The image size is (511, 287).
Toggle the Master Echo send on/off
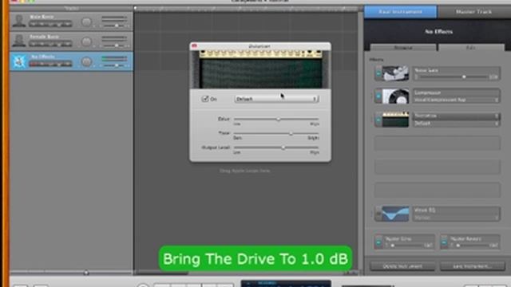coord(378,242)
